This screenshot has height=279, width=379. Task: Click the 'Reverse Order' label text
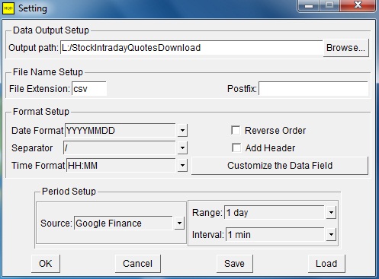(x=275, y=131)
